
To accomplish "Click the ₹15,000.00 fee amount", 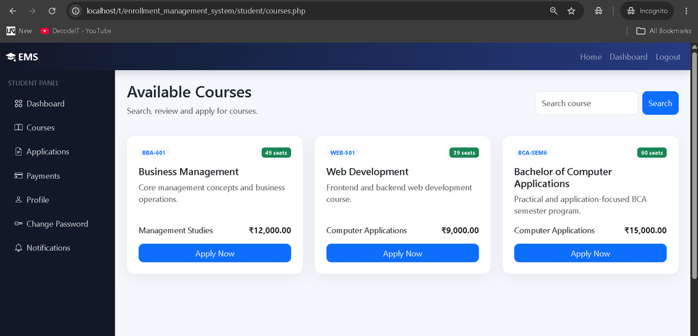I will point(646,230).
